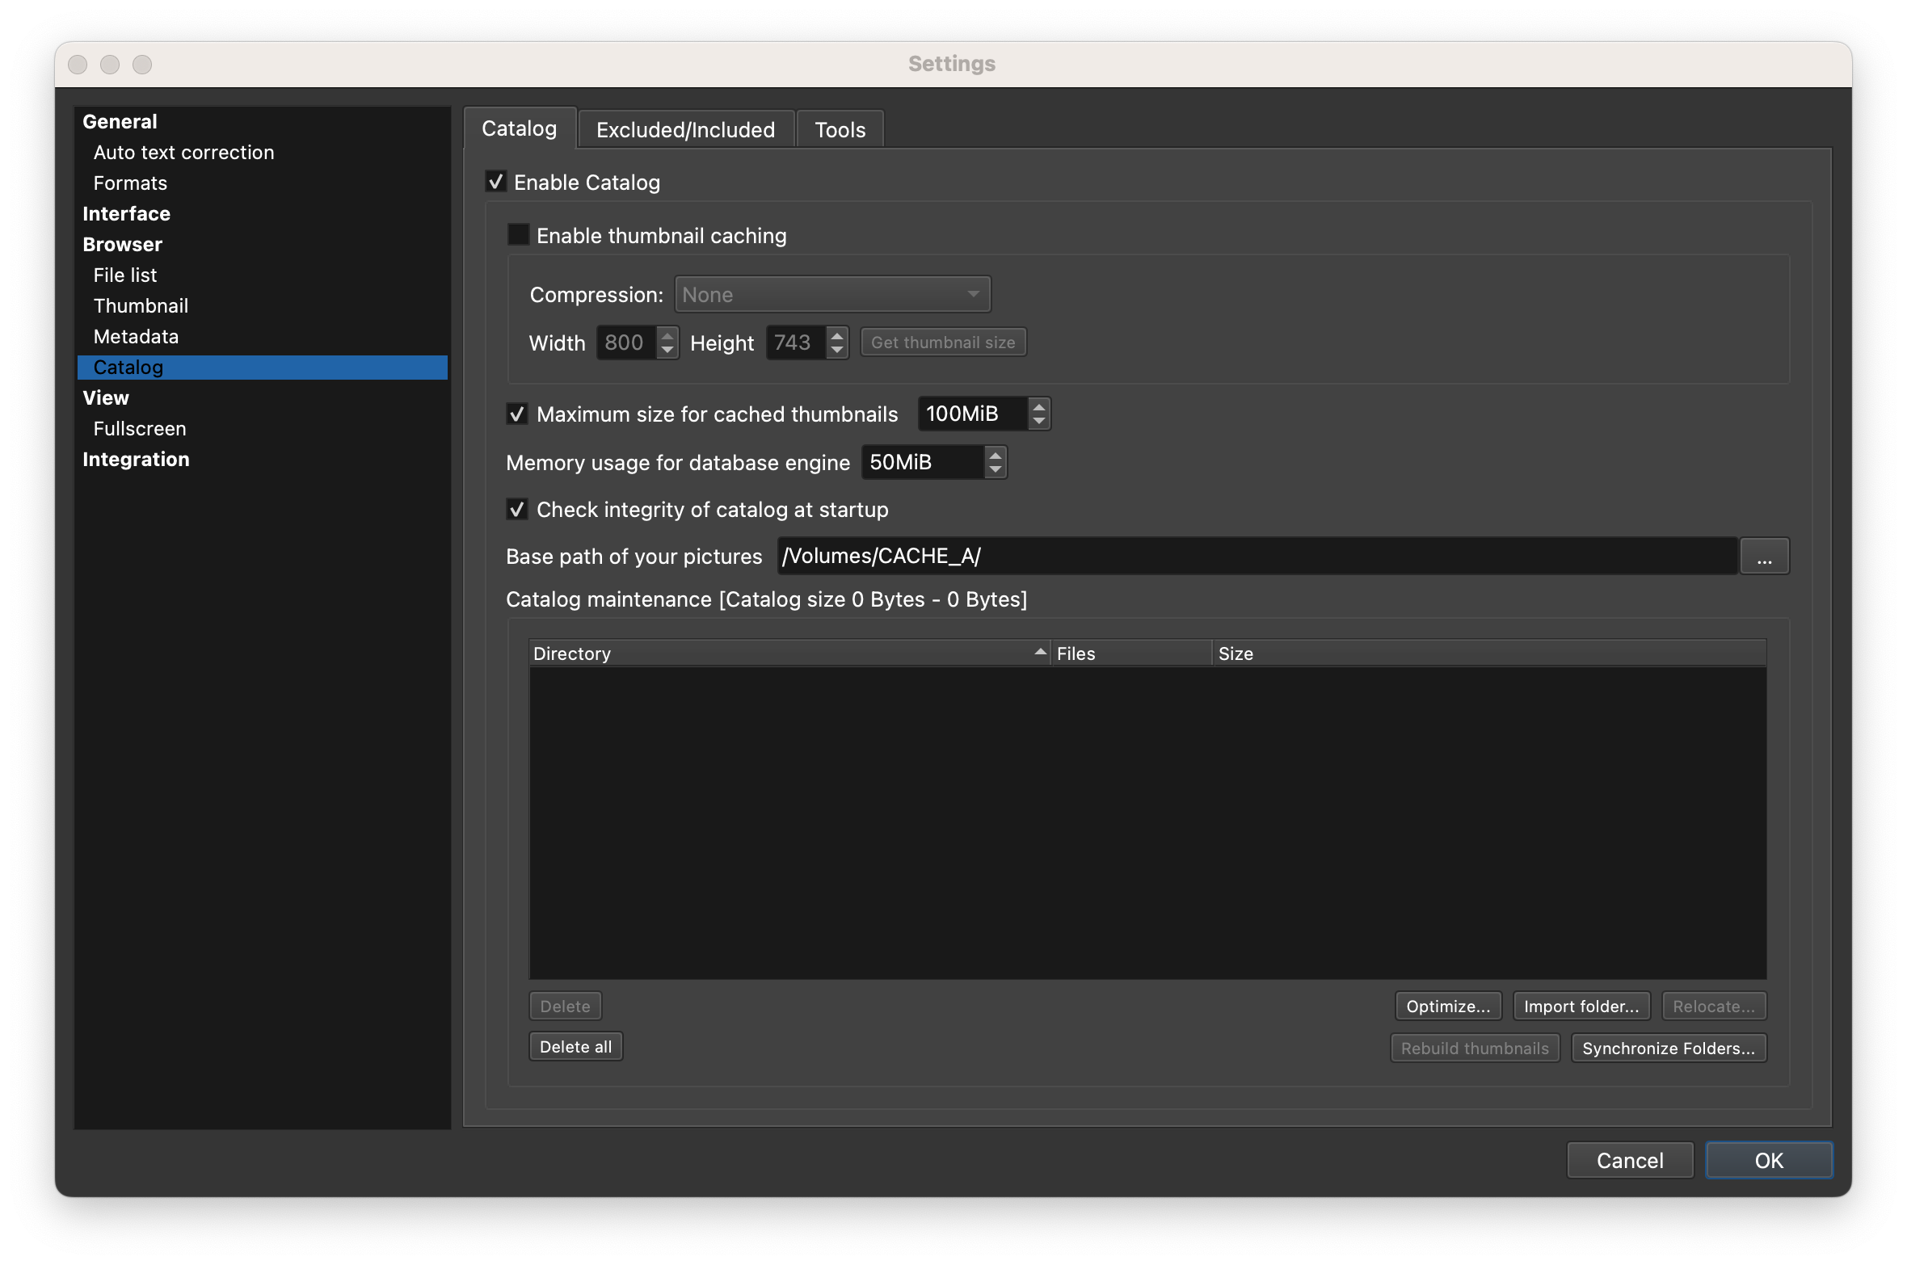Uncheck Check integrity of catalog at startup
Screen dimensions: 1907x1265
point(517,510)
